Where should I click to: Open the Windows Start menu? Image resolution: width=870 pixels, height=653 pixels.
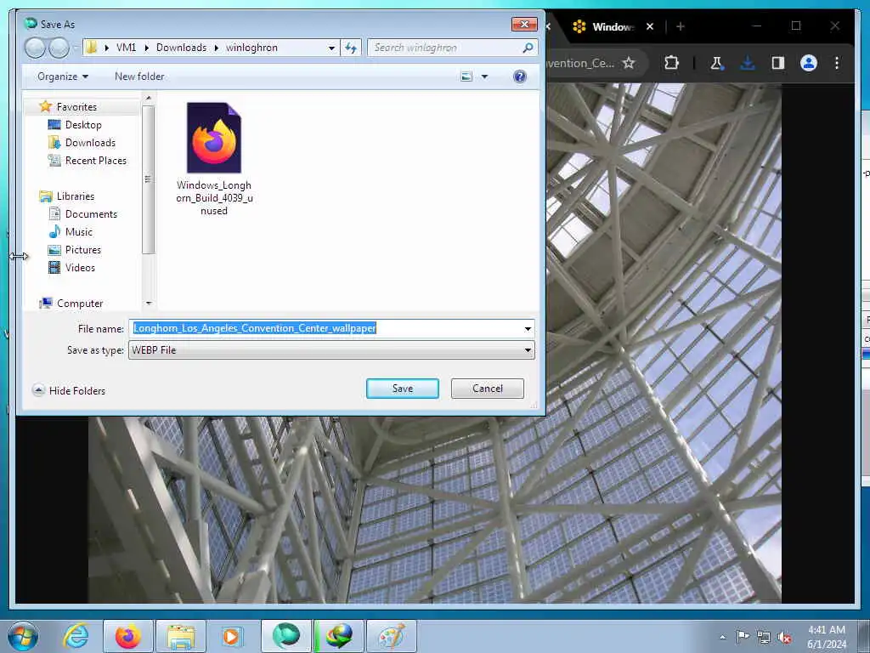point(23,636)
